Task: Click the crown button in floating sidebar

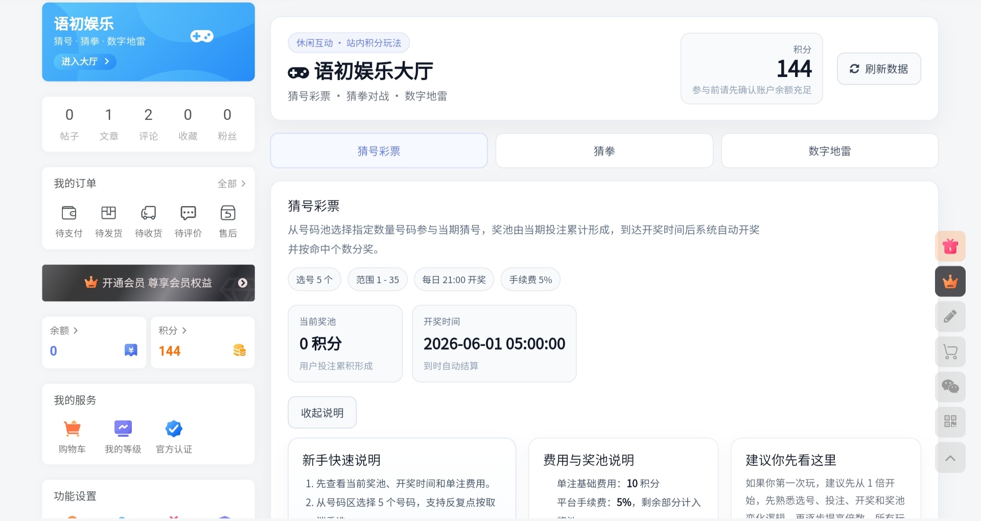Action: pyautogui.click(x=950, y=281)
